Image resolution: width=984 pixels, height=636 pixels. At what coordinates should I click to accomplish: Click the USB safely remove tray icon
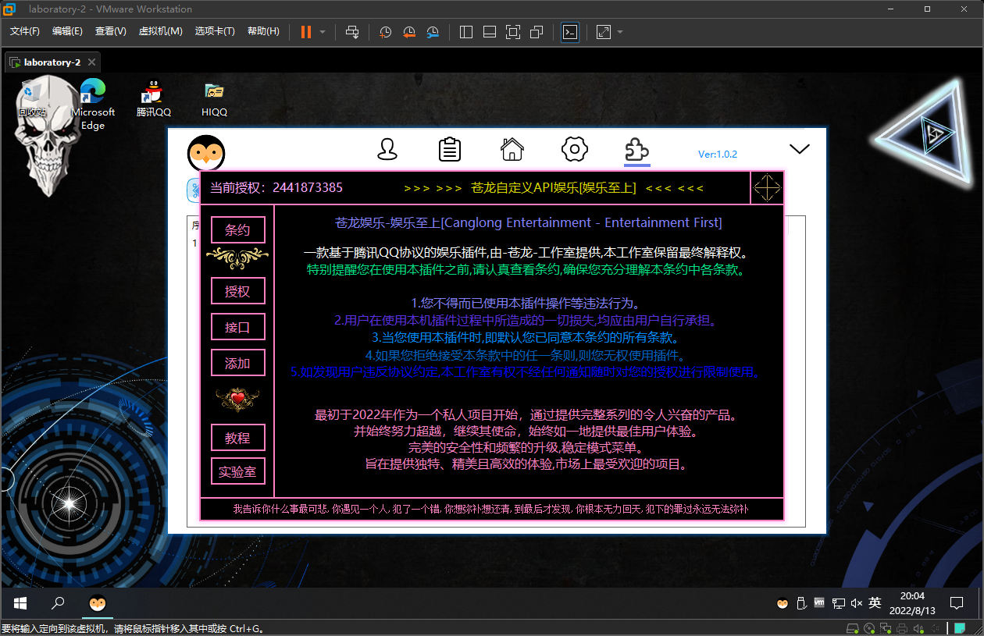pyautogui.click(x=800, y=603)
